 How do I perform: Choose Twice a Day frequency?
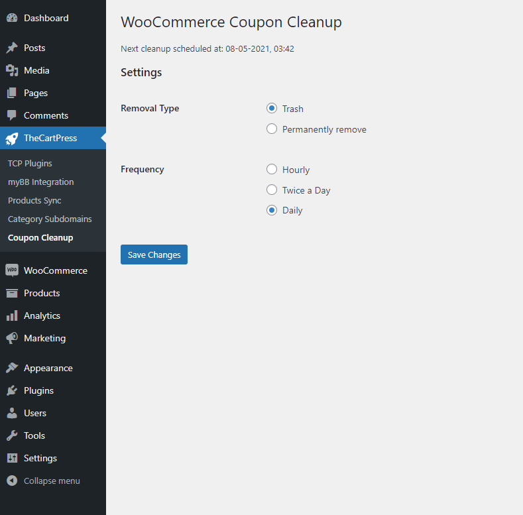(272, 190)
